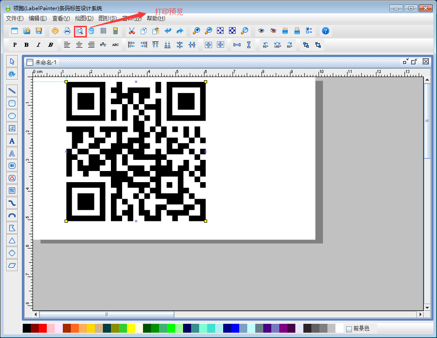The width and height of the screenshot is (437, 338).
Task: Select the triangle shape tool
Action: pyautogui.click(x=12, y=240)
